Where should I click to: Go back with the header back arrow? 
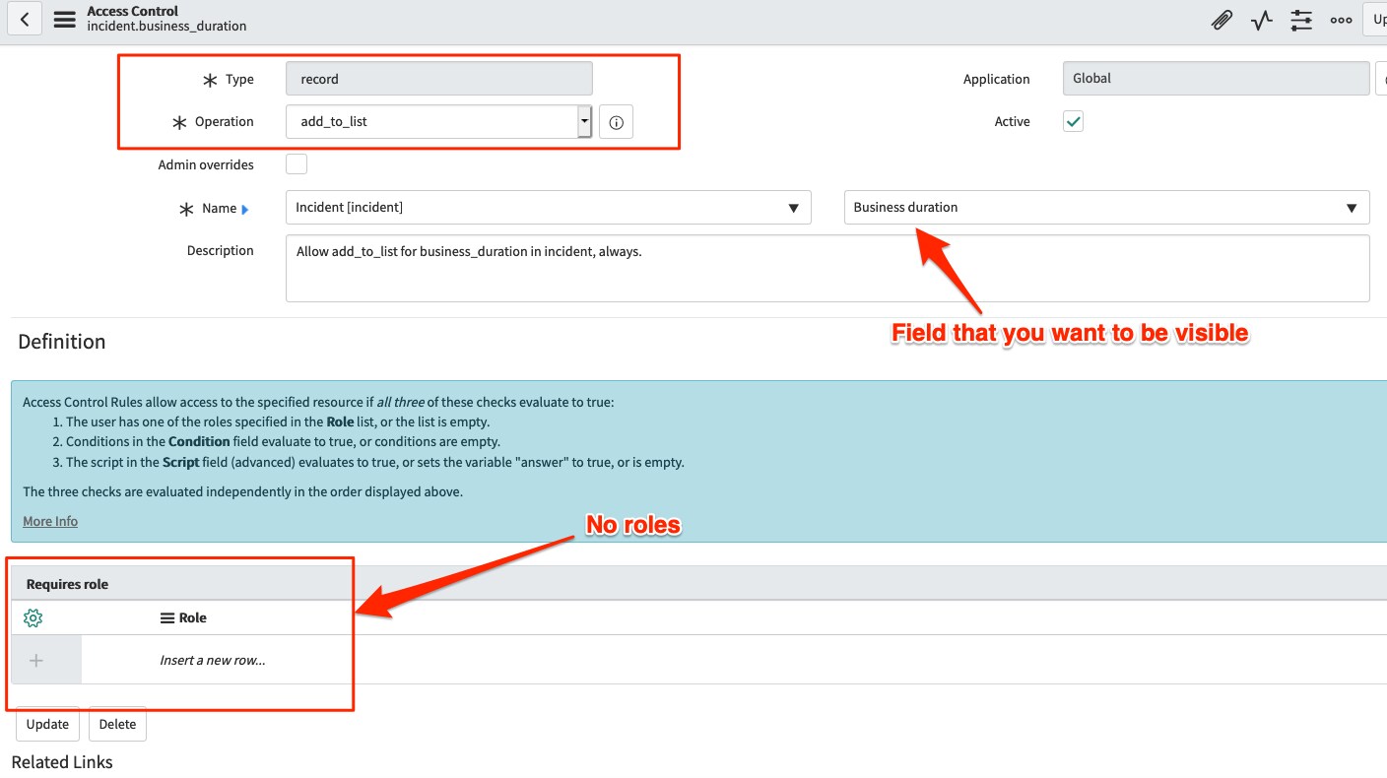coord(25,18)
